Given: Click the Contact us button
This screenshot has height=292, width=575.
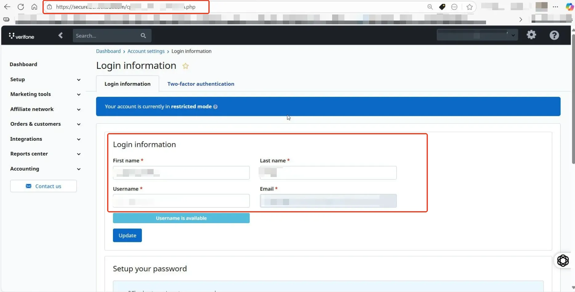Looking at the screenshot, I should click(43, 186).
